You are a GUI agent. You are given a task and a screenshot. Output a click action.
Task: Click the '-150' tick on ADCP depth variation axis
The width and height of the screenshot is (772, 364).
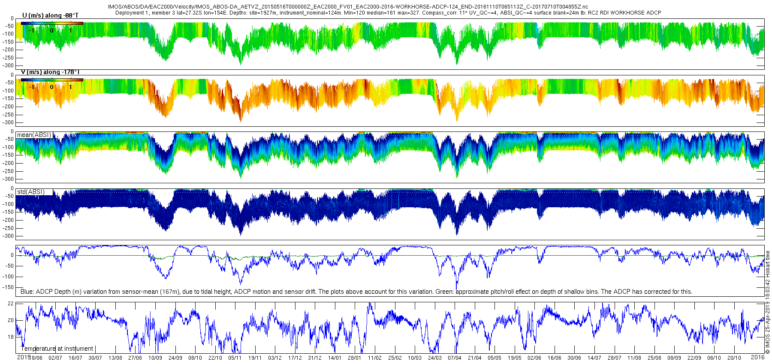[9, 287]
